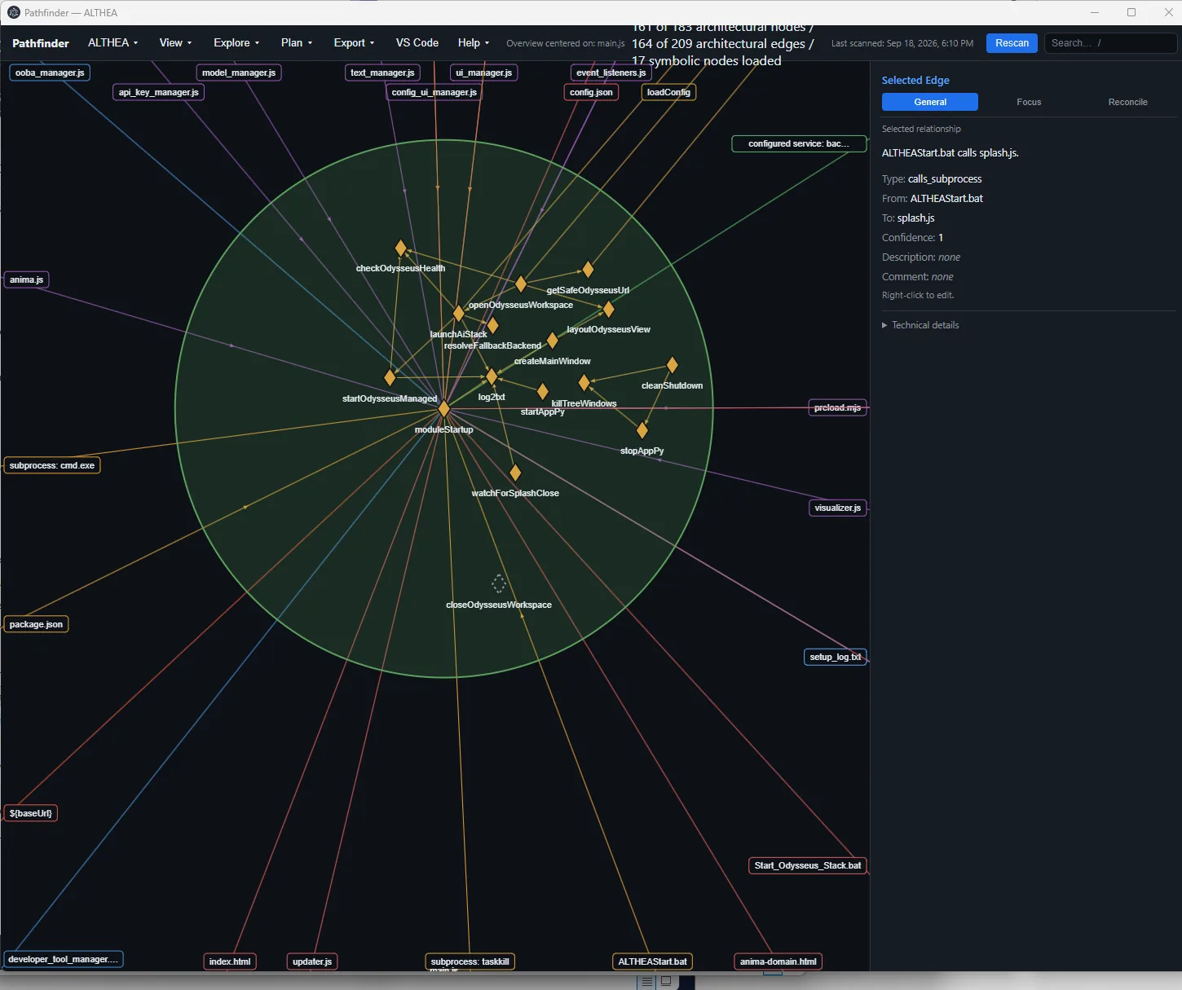This screenshot has height=990, width=1182.
Task: Click the Pathfinder app icon in title bar
Action: tap(13, 12)
